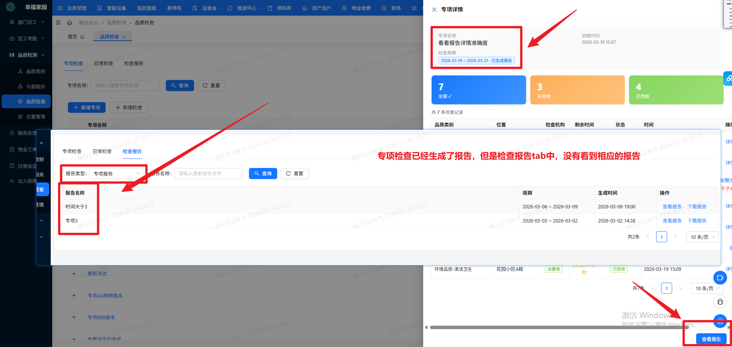Select the 未完结 orange filter card
Screen dimensions: 732x347
(577, 90)
